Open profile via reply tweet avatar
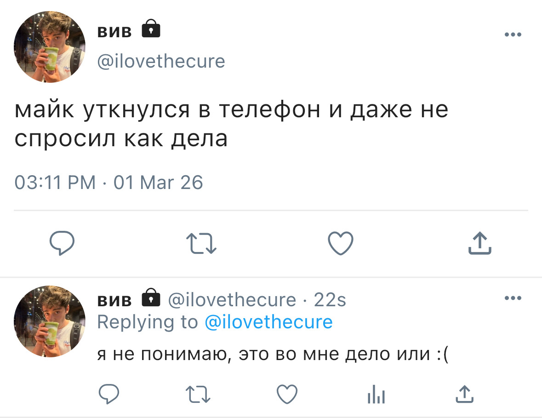542x418 pixels. 50,321
